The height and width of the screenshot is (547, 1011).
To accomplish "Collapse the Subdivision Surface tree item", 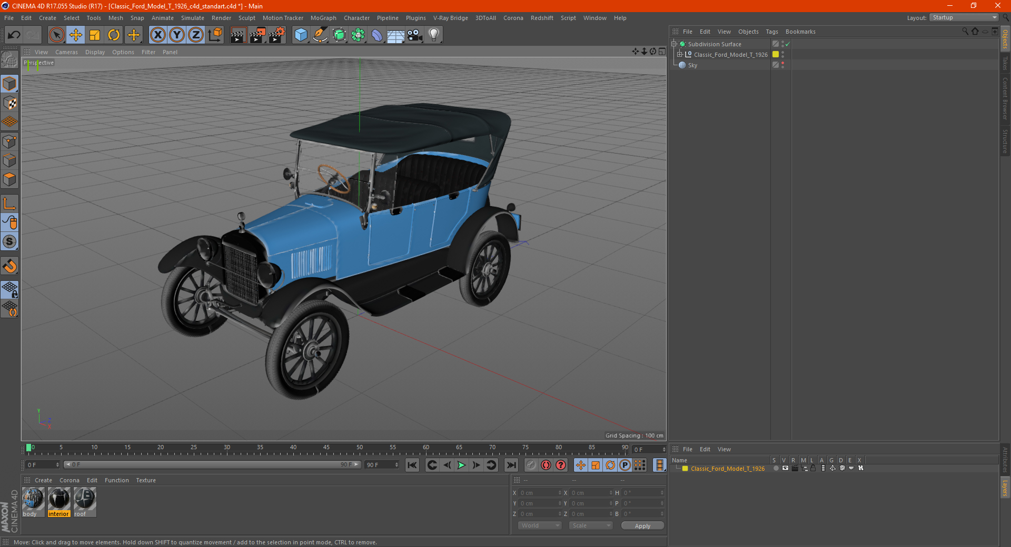I will click(x=673, y=44).
